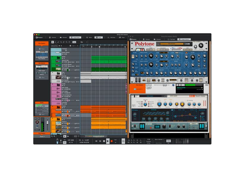The width and height of the screenshot is (245, 178).
Task: Click the Polytone volume knob
Action: (x=201, y=45)
